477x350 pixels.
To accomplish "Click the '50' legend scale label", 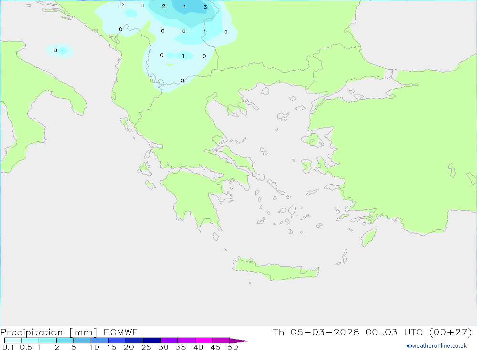I will point(233,347).
